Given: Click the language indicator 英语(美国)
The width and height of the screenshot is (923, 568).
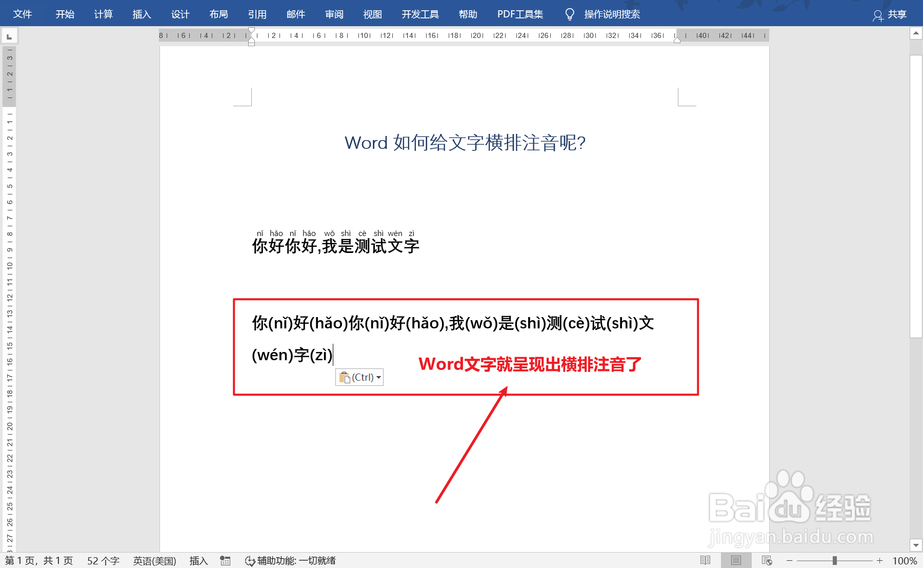Looking at the screenshot, I should coord(154,561).
